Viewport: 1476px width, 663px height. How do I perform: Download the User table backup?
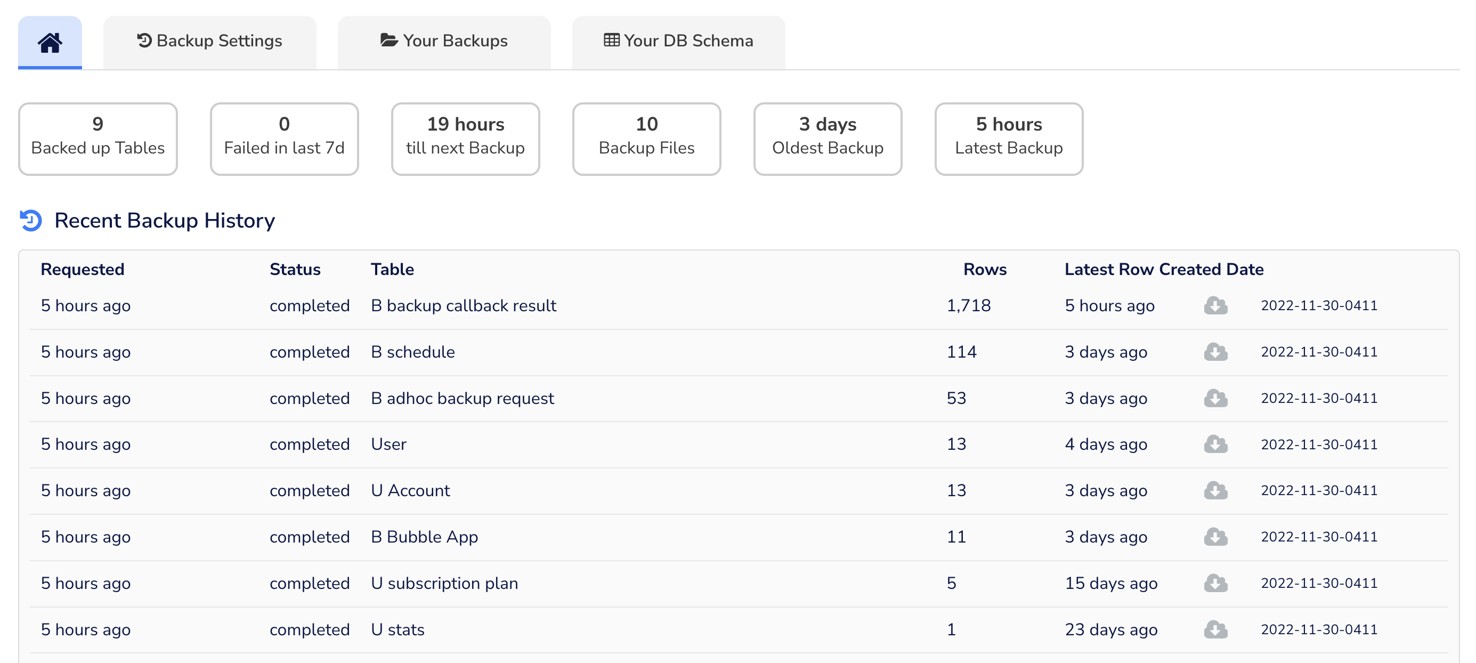(1215, 444)
